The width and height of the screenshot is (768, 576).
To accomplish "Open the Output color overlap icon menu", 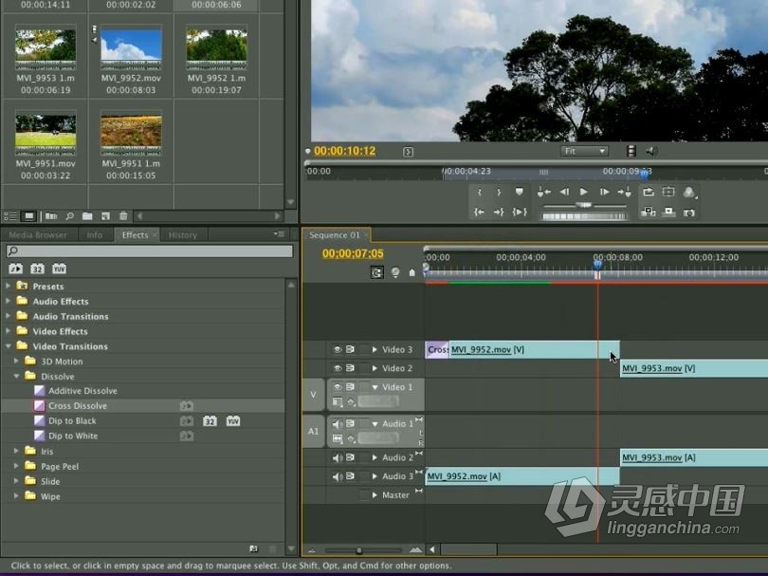I will coord(689,193).
